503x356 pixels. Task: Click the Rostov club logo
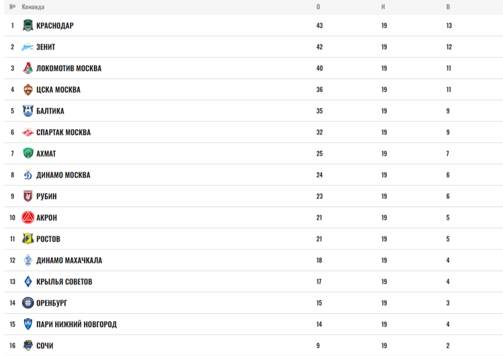27,239
